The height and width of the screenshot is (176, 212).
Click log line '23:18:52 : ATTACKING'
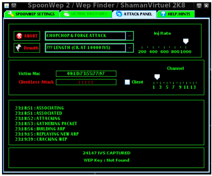(38, 118)
